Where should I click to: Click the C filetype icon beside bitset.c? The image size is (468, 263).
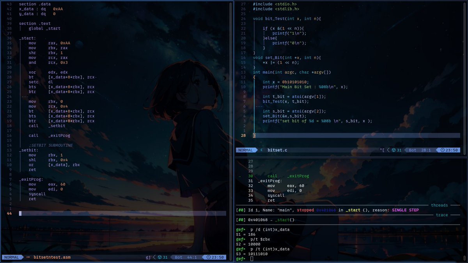(x=261, y=150)
